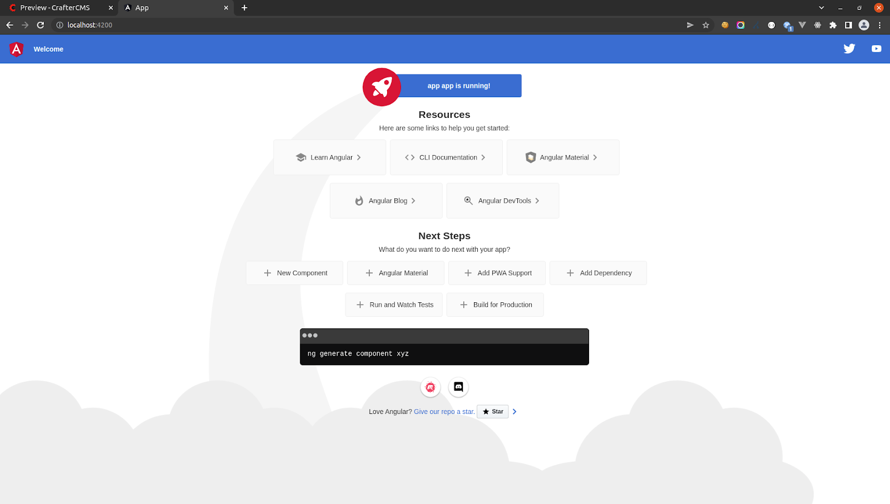Click the red rocket icon
This screenshot has width=890, height=504.
pos(382,87)
